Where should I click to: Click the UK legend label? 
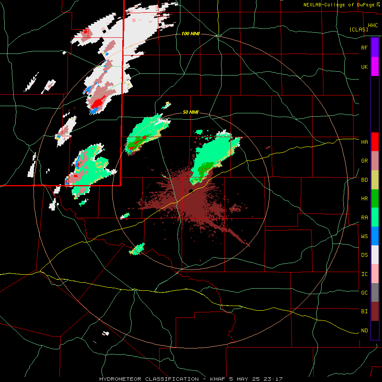coord(364,67)
